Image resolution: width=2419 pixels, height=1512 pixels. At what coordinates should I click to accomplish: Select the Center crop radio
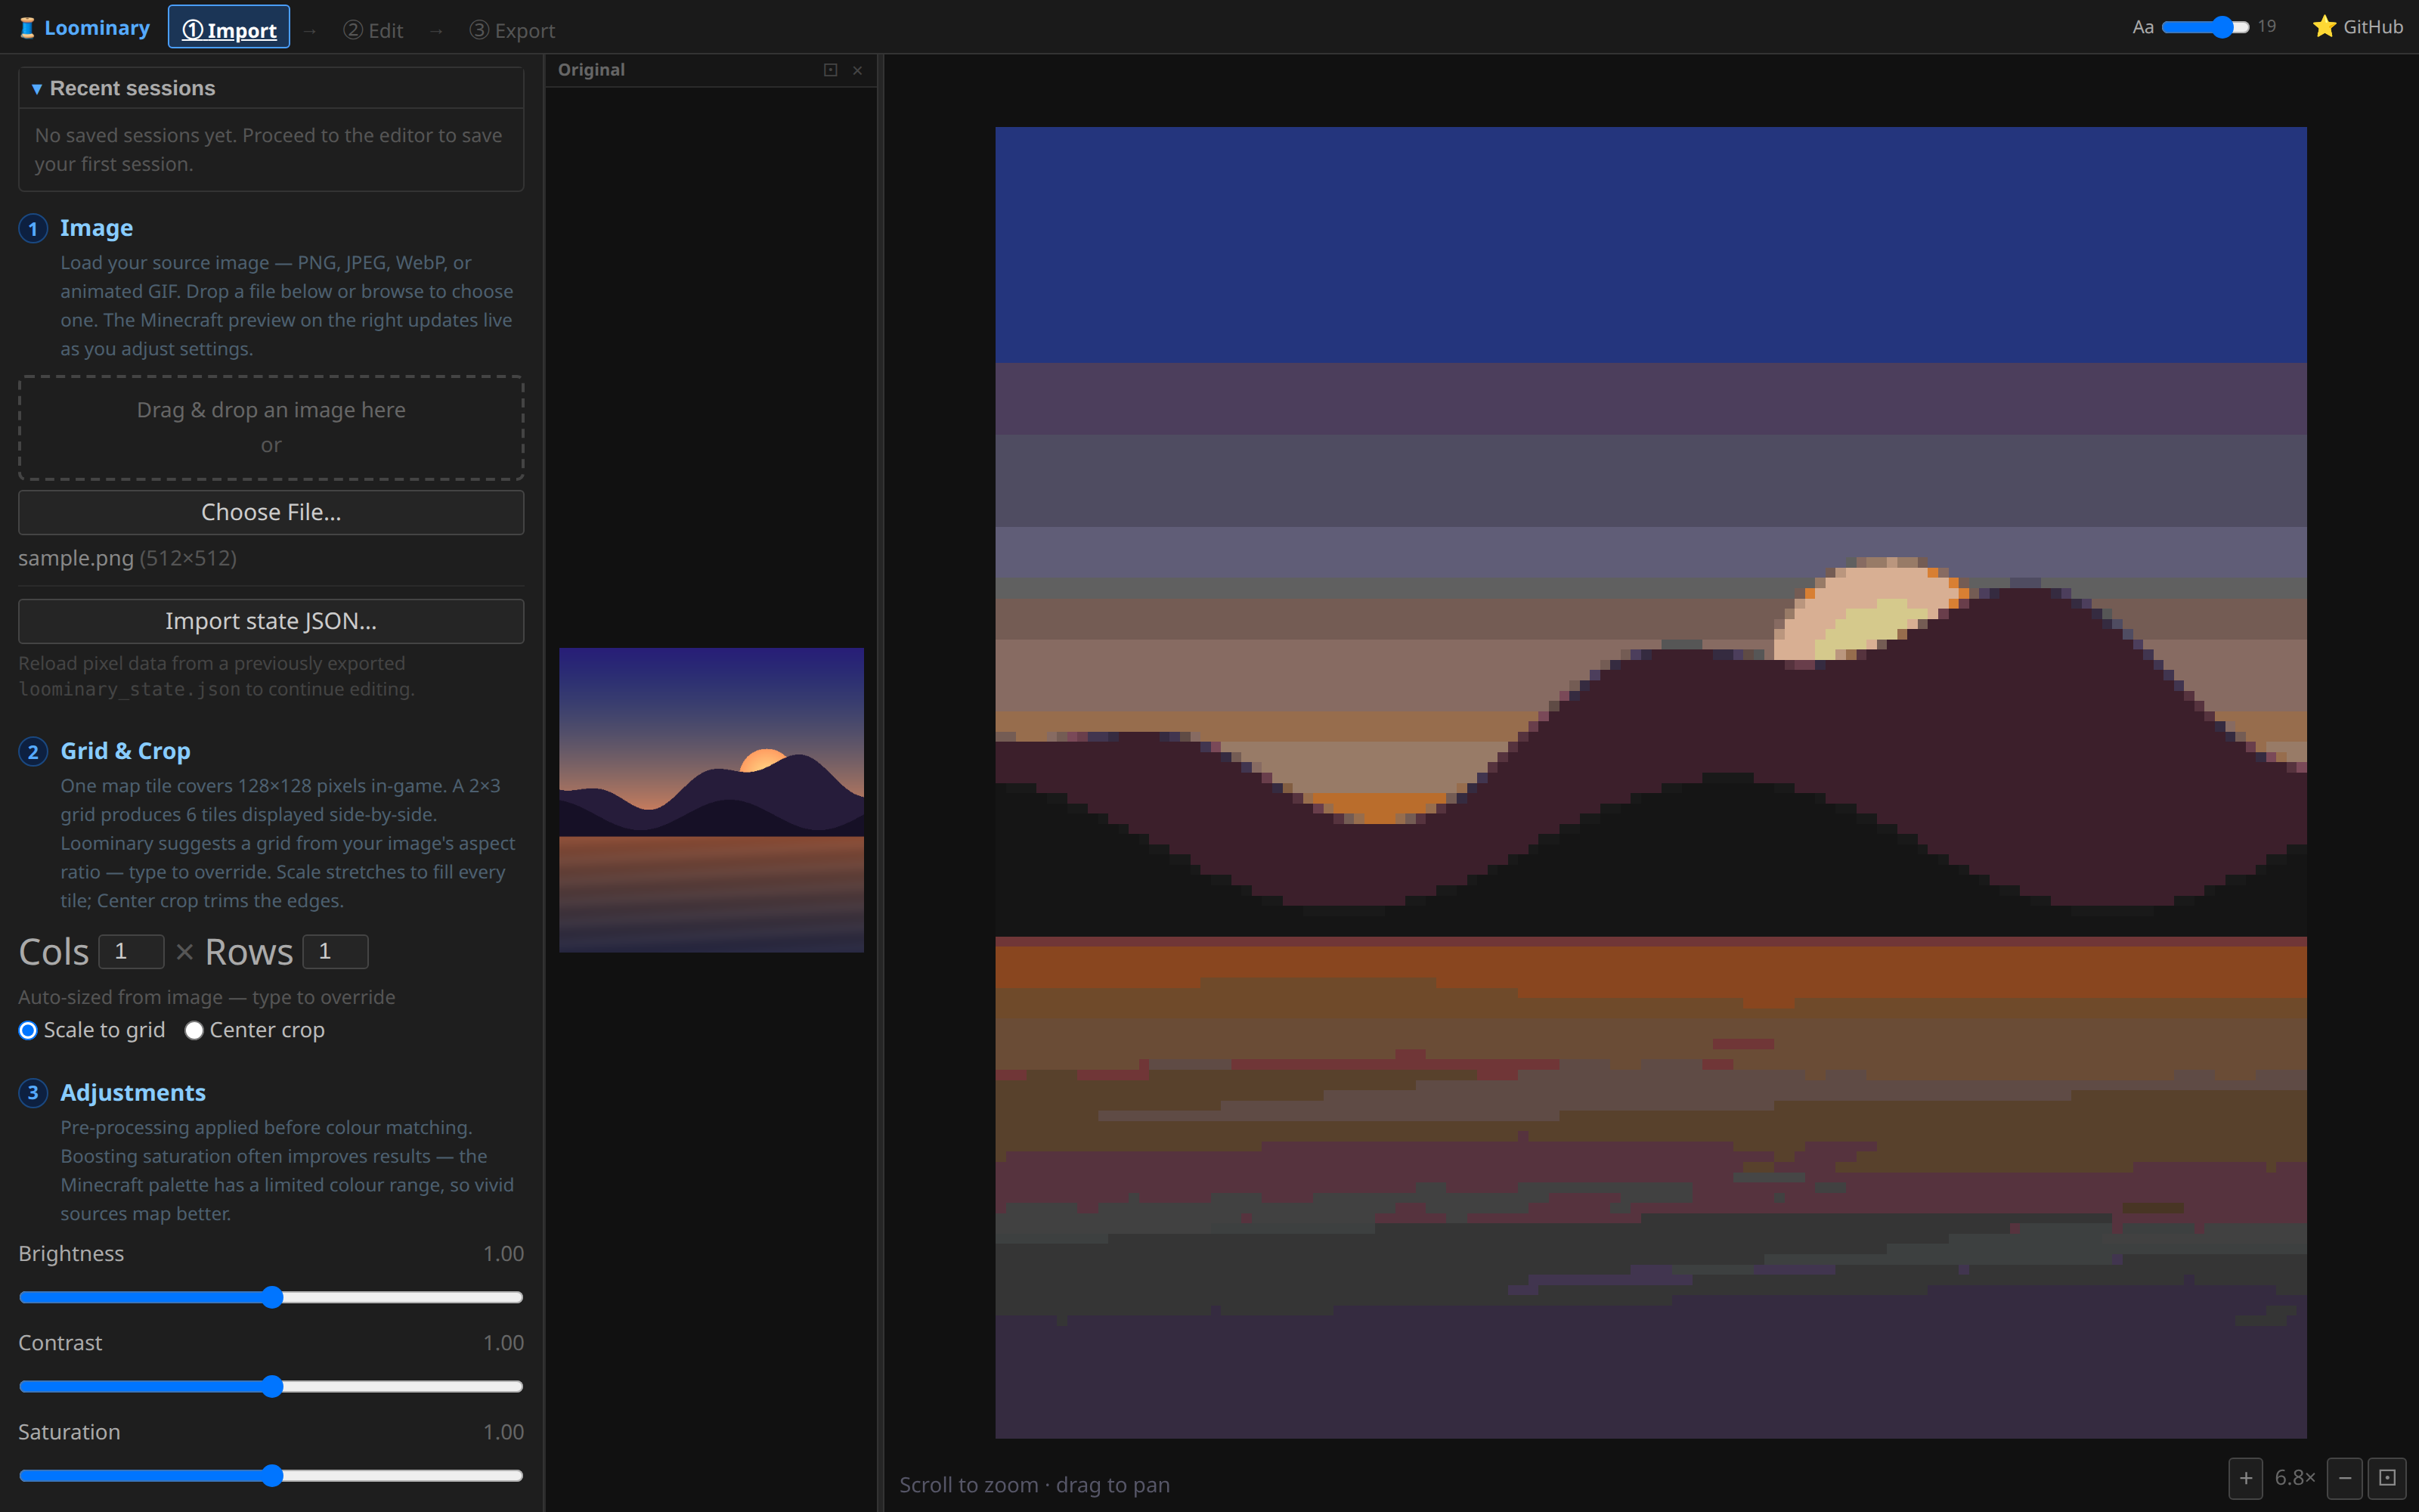(194, 1030)
